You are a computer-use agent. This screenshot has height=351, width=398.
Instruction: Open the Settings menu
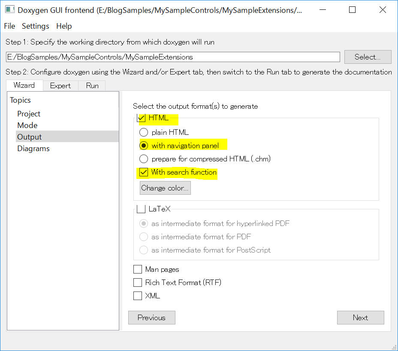pyautogui.click(x=35, y=26)
